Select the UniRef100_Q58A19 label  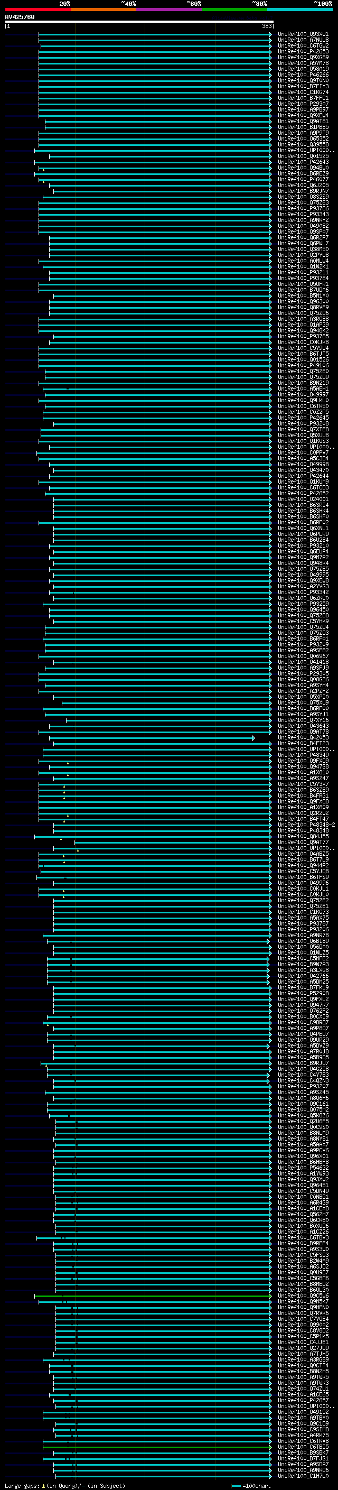coord(303,69)
